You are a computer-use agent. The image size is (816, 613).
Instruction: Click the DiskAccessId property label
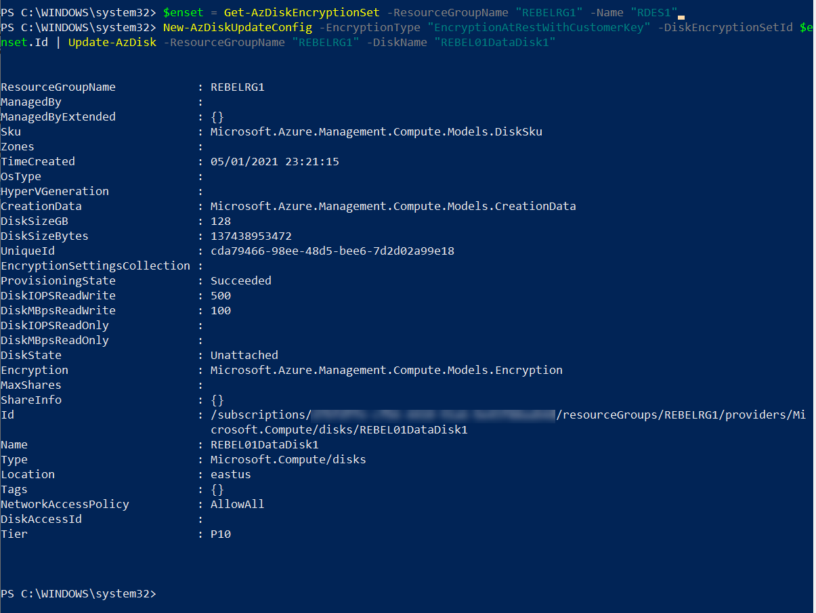coord(41,520)
